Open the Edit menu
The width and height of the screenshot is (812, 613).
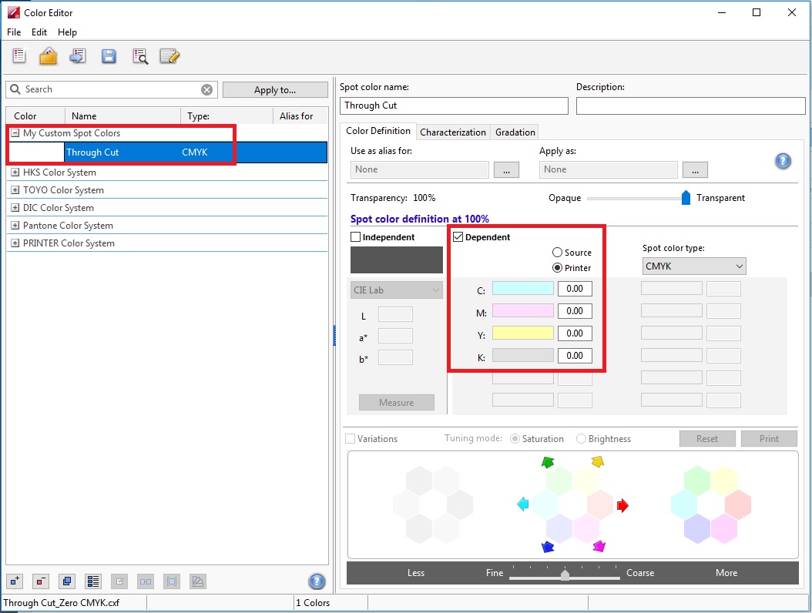coord(39,32)
